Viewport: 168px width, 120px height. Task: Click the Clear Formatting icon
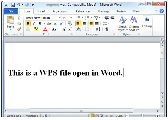click(70, 23)
